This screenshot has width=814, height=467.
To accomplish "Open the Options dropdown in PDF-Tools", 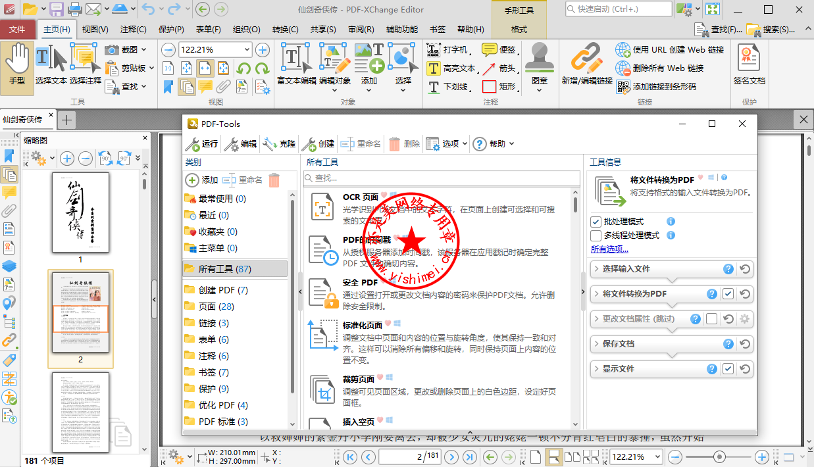I will 447,144.
